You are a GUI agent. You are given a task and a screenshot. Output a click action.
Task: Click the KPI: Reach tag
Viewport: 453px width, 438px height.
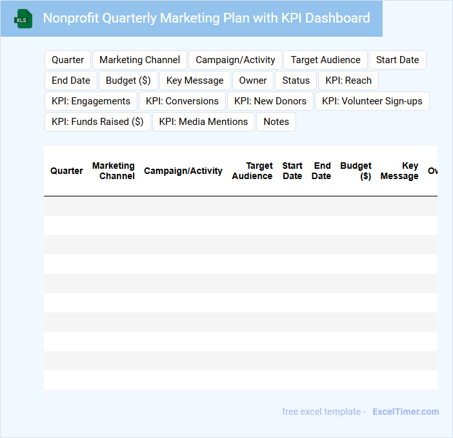coord(348,81)
